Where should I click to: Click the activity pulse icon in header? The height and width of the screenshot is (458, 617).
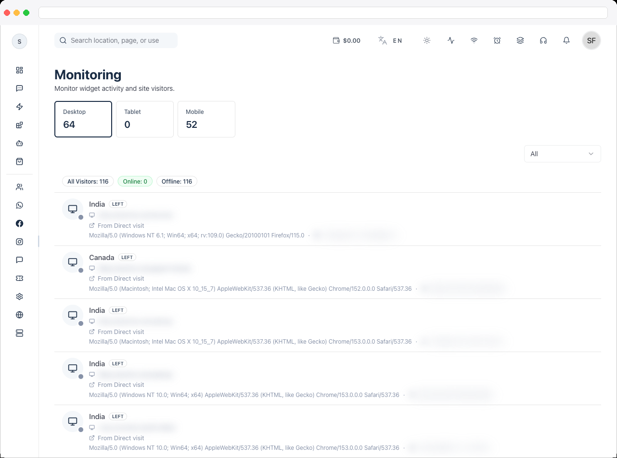(451, 40)
